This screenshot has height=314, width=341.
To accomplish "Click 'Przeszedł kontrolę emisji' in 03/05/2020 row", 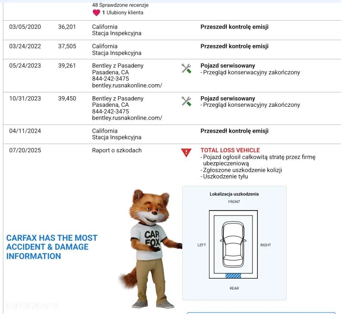I will [x=234, y=27].
